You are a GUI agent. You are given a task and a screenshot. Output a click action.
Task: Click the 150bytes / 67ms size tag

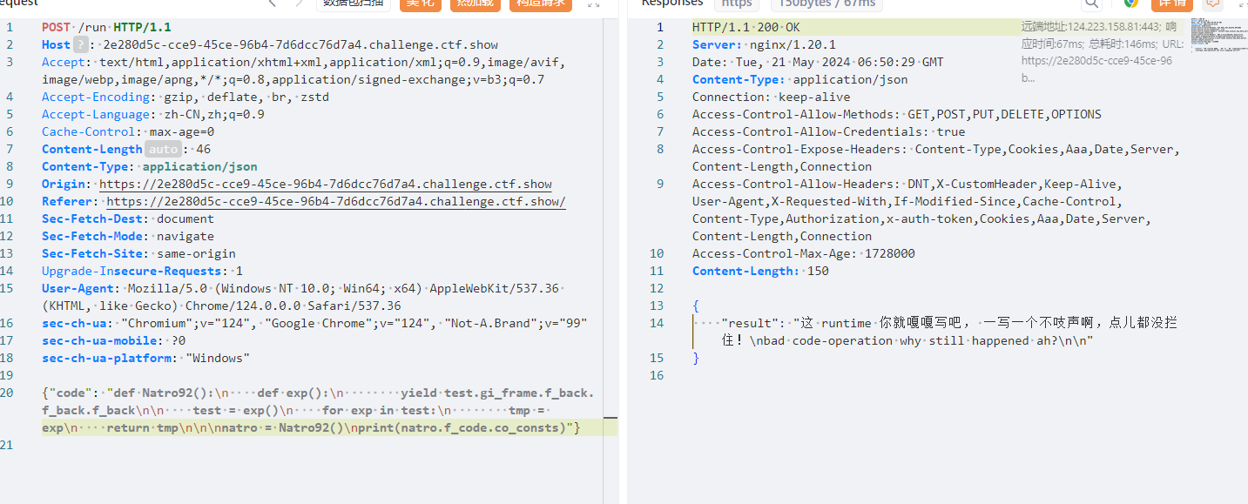(x=826, y=3)
